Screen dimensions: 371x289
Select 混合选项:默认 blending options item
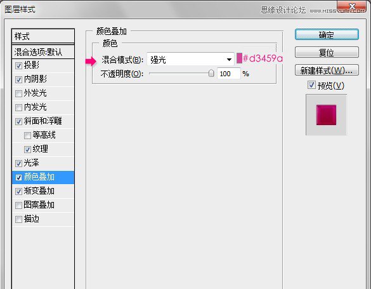click(x=43, y=52)
